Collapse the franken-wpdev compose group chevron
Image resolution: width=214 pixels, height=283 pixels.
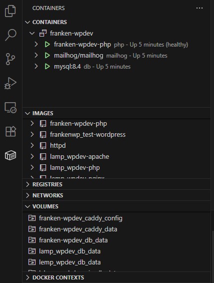pyautogui.click(x=32, y=33)
